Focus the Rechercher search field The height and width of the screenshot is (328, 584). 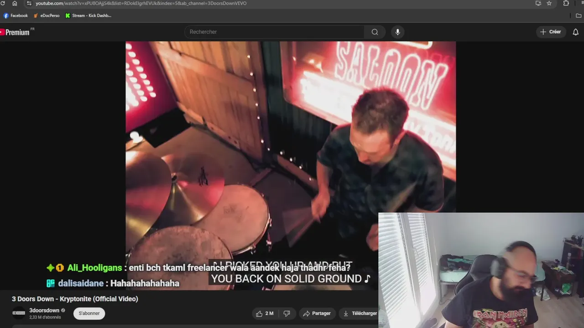tap(275, 32)
